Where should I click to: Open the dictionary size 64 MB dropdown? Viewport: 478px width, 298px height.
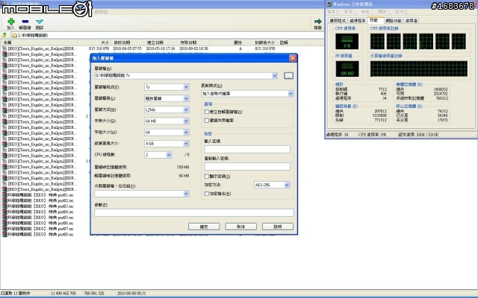pos(186,121)
